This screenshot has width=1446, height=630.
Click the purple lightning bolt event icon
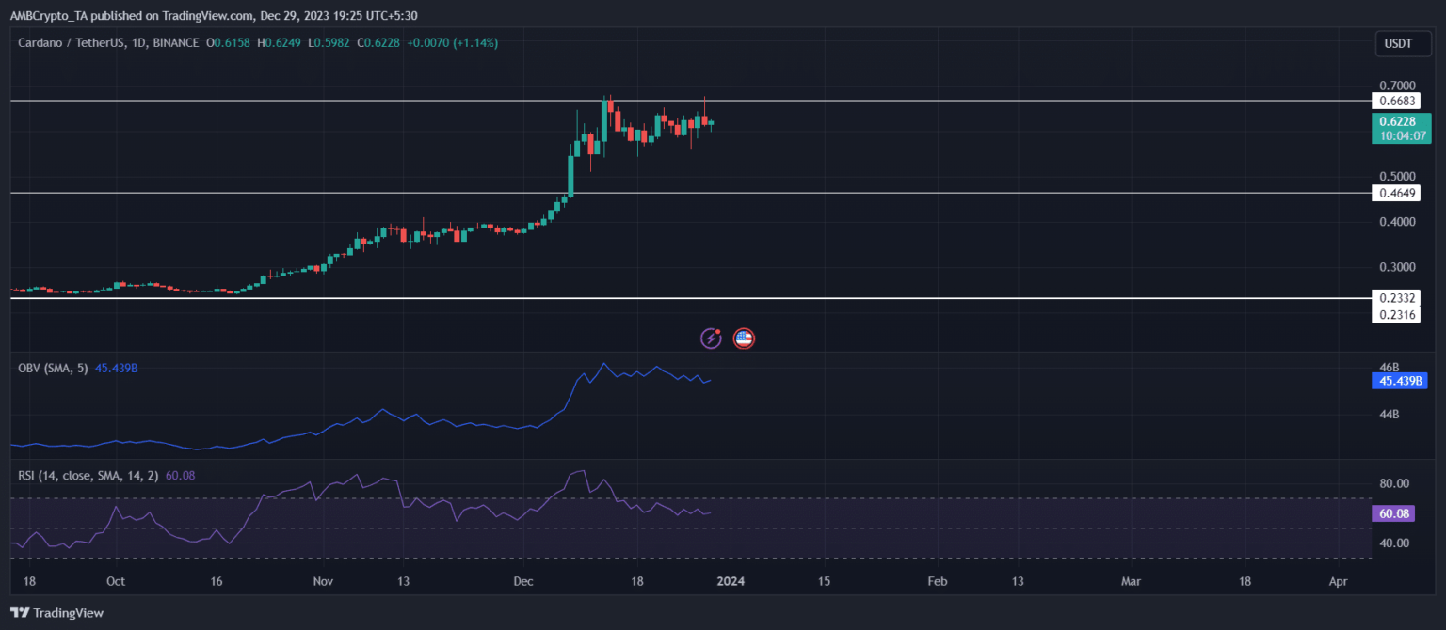[711, 339]
